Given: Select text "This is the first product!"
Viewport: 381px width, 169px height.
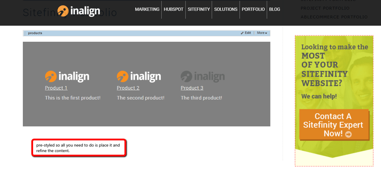Looking at the screenshot, I should point(73,98).
